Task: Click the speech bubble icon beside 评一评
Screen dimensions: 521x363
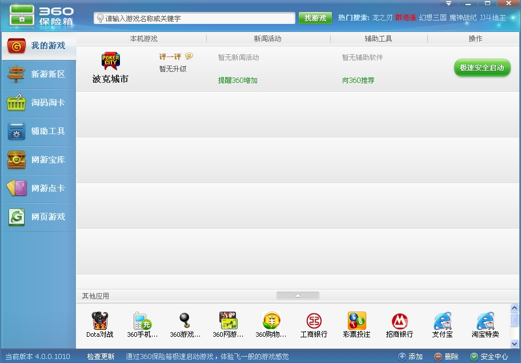Action: click(x=189, y=56)
